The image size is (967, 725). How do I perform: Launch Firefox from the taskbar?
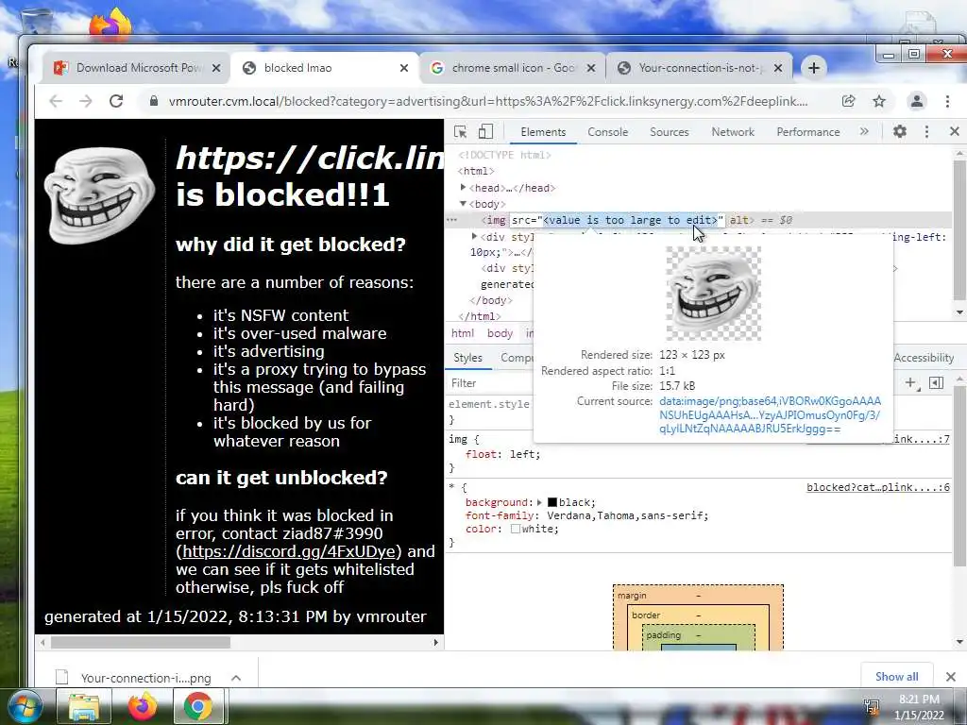(x=142, y=707)
